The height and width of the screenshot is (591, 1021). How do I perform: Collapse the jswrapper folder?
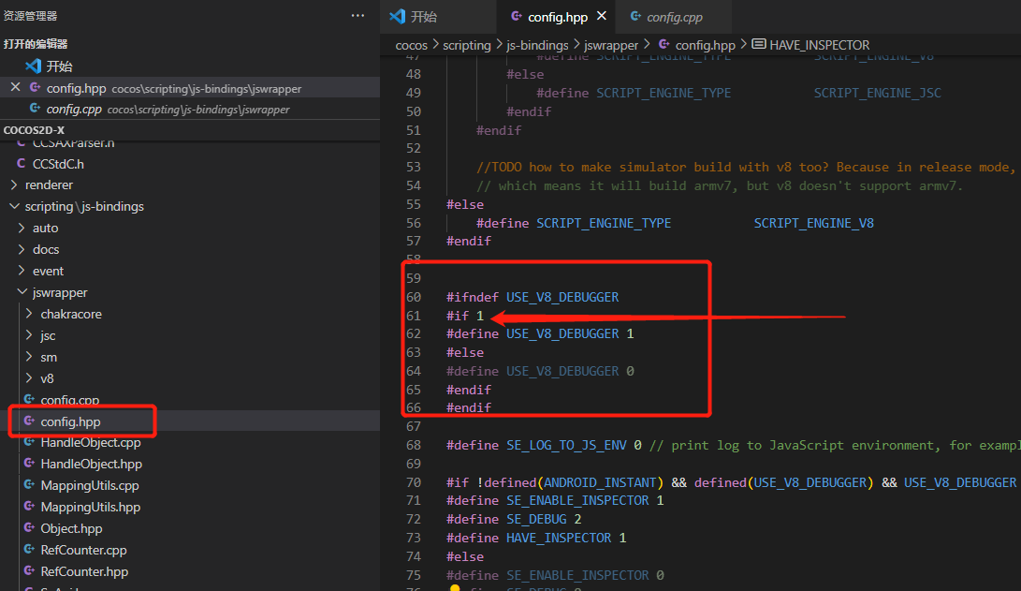click(x=60, y=292)
